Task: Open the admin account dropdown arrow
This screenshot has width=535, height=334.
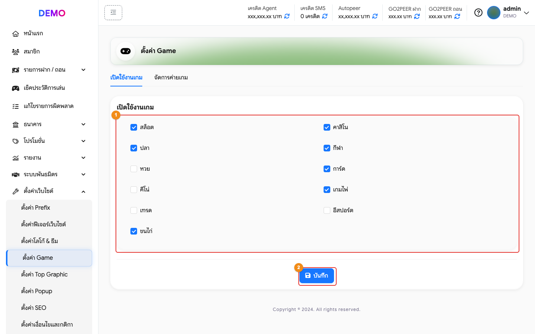Action: click(526, 13)
